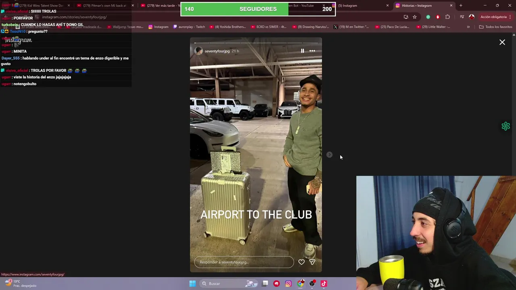Click the Instagram logo at top left
This screenshot has height=290, width=516.
[x=19, y=40]
